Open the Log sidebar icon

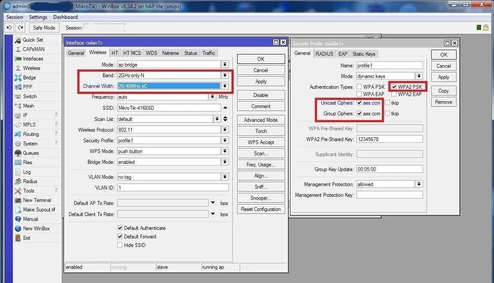point(18,172)
